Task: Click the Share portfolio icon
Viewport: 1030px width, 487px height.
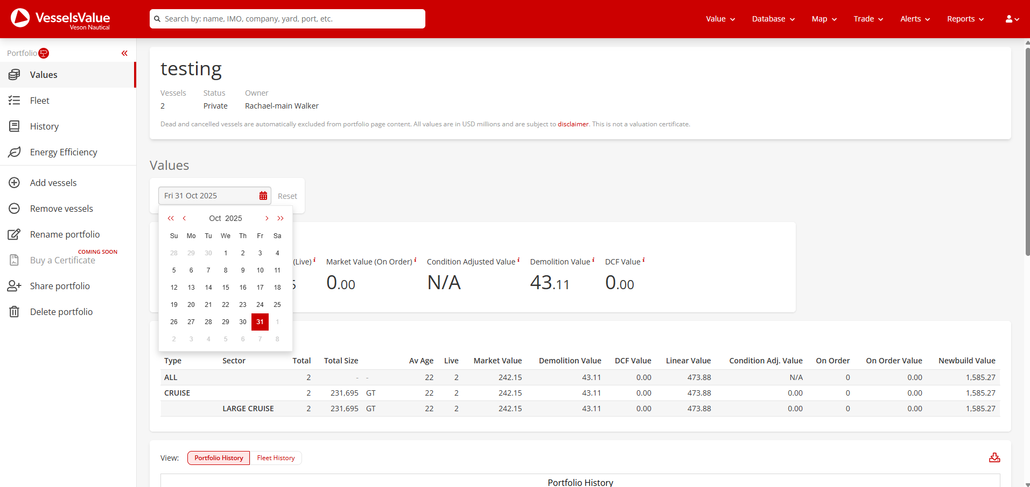Action: [15, 286]
